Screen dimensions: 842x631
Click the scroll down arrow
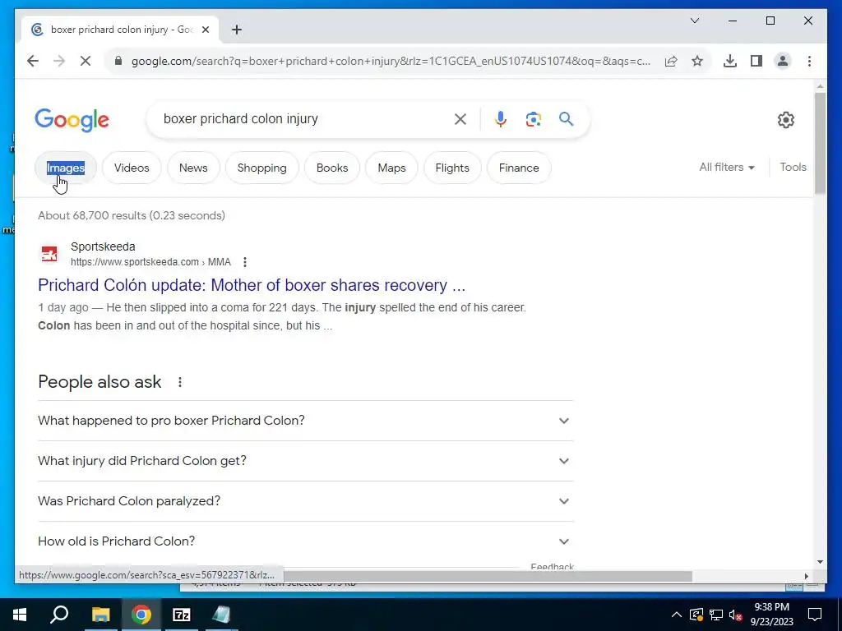pos(820,562)
